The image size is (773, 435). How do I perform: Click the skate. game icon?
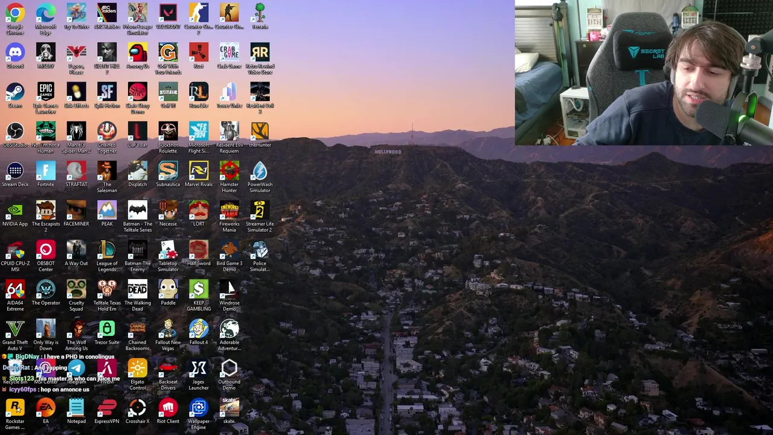(229, 408)
